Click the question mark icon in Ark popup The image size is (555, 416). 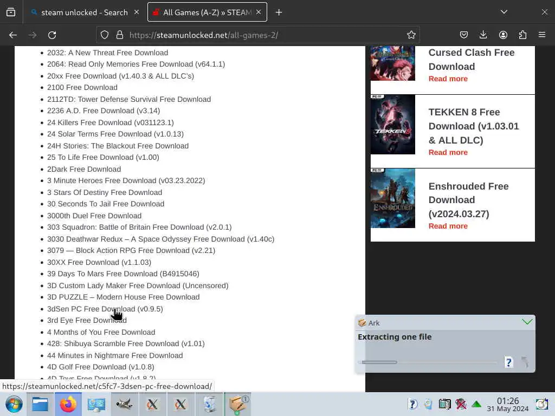(x=508, y=362)
